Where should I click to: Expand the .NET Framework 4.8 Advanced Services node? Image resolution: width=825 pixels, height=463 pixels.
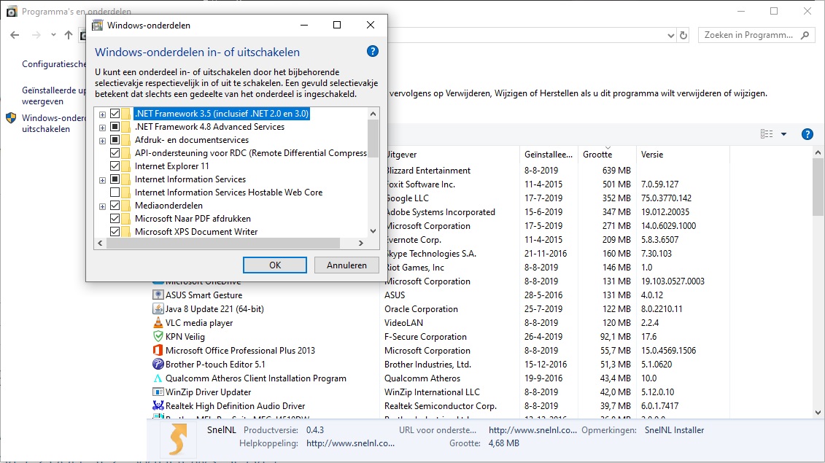(102, 128)
